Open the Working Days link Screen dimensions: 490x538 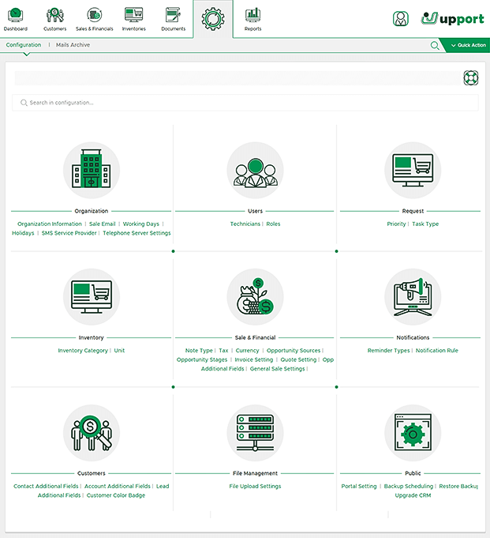pos(140,224)
